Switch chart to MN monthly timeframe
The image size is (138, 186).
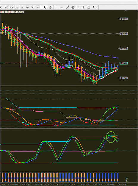click(x=38, y=7)
